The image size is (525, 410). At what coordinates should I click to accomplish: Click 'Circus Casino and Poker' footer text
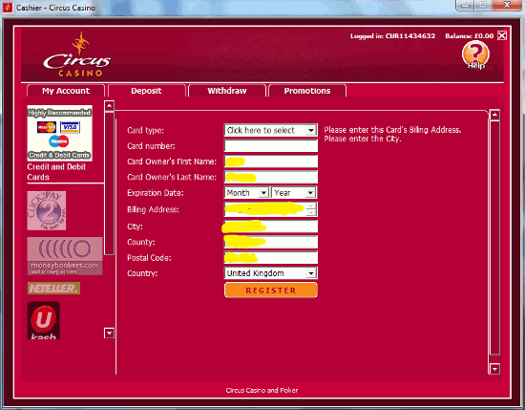262,390
